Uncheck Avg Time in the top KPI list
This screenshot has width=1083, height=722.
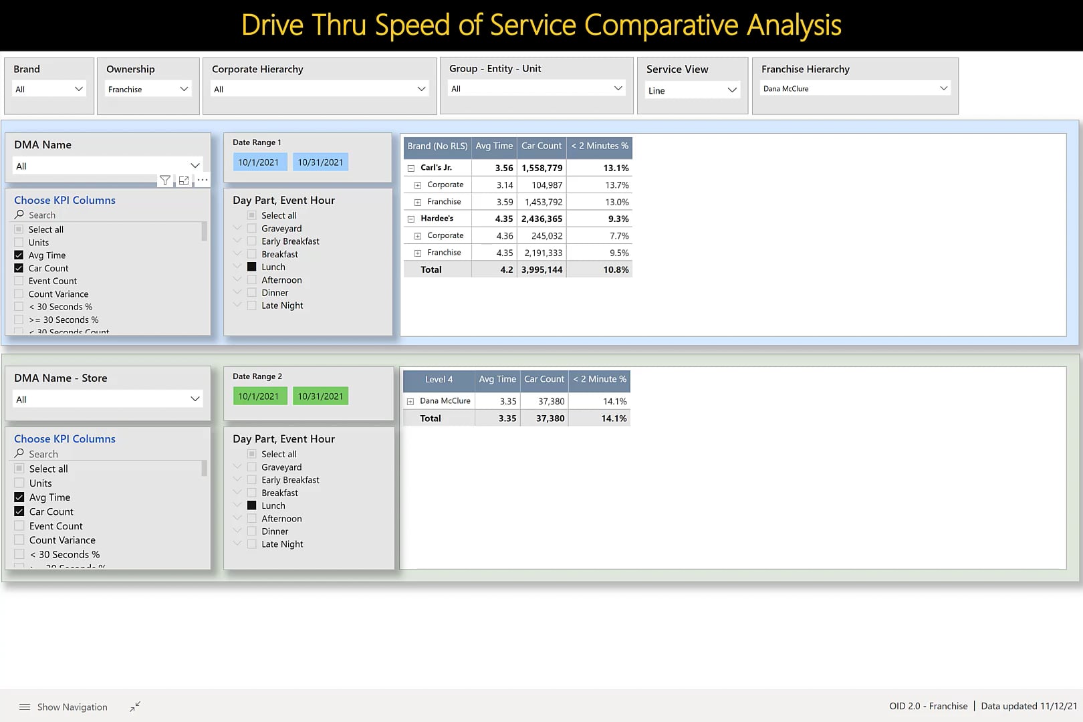click(18, 255)
